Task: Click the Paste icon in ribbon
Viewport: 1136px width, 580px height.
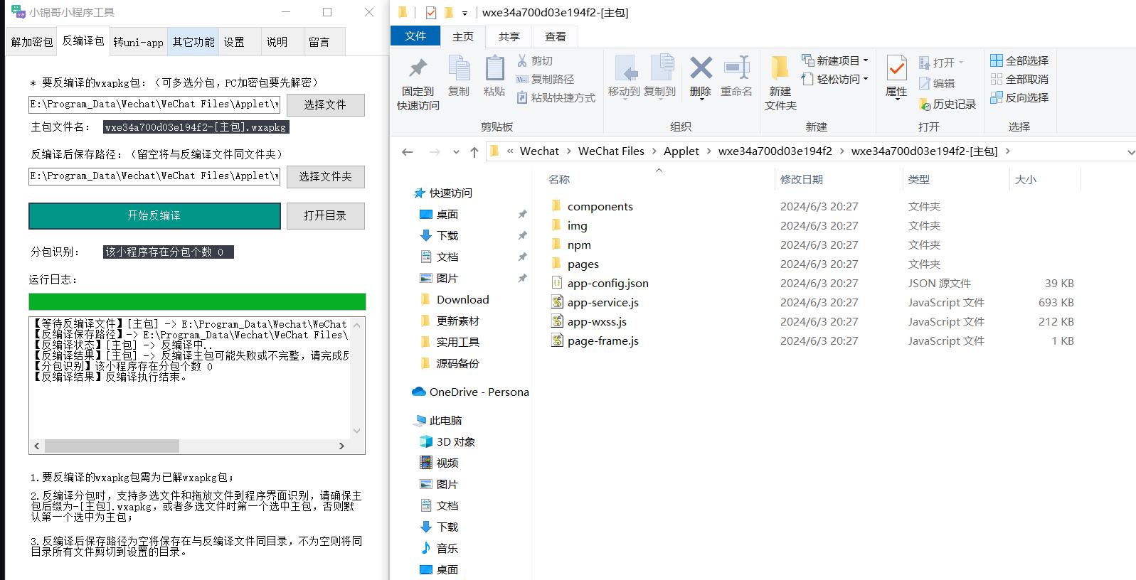Action: [494, 76]
